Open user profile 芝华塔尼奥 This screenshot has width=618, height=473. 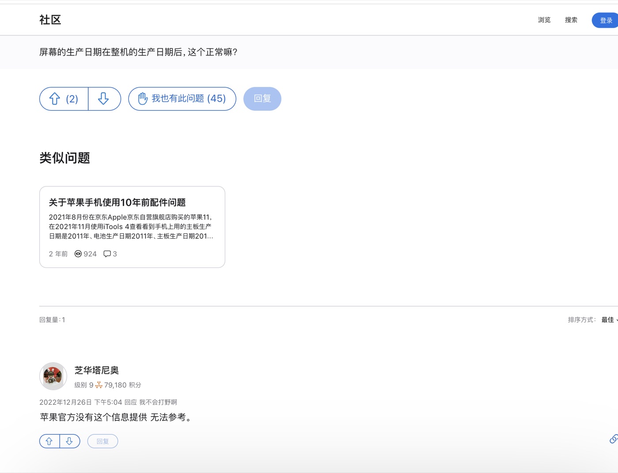[x=97, y=370]
